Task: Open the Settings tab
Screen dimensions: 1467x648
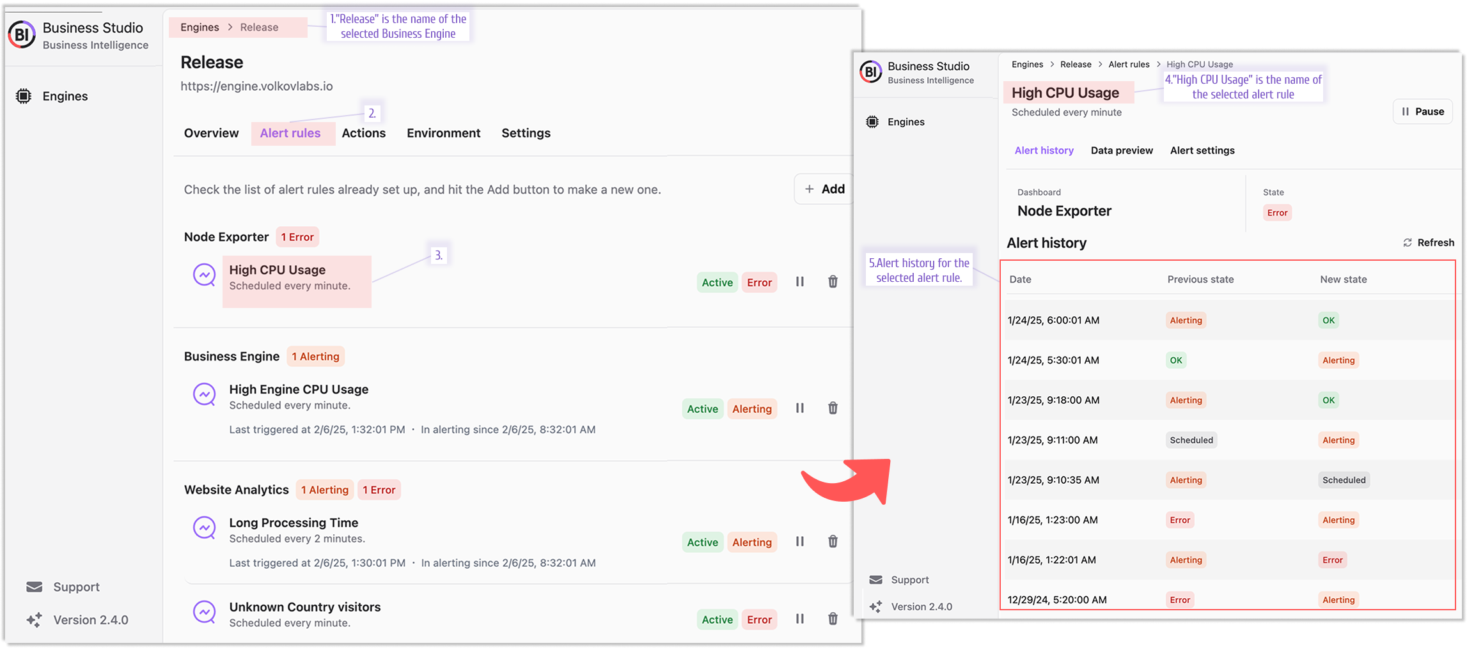Action: [x=526, y=133]
